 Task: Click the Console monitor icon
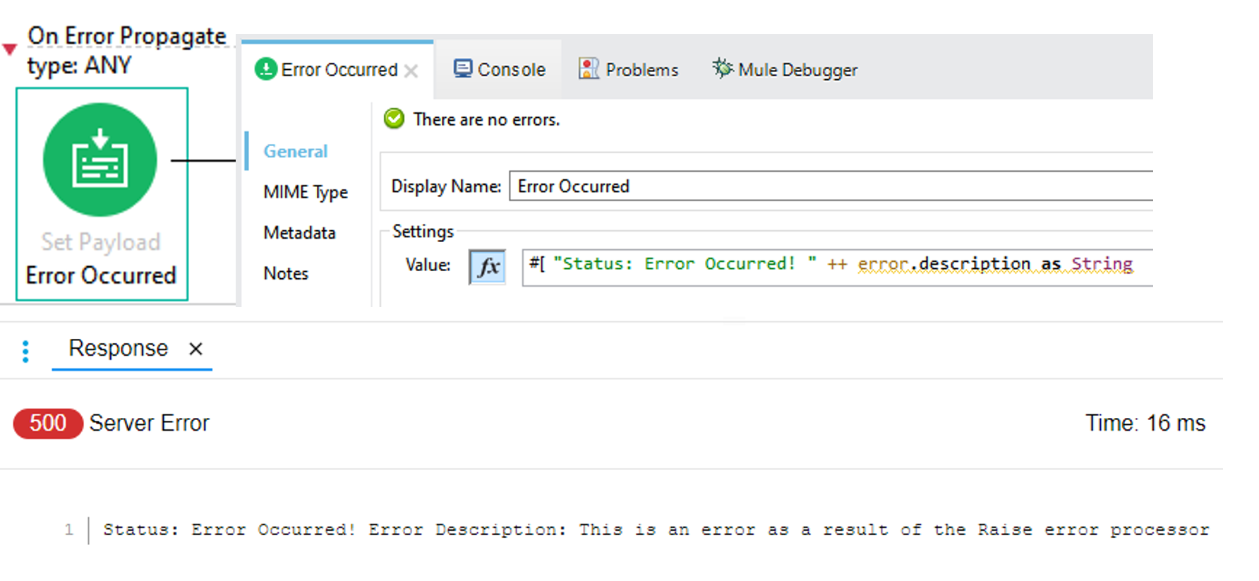pos(463,68)
